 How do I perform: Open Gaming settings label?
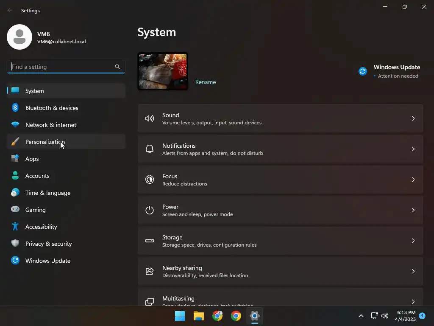(36, 210)
